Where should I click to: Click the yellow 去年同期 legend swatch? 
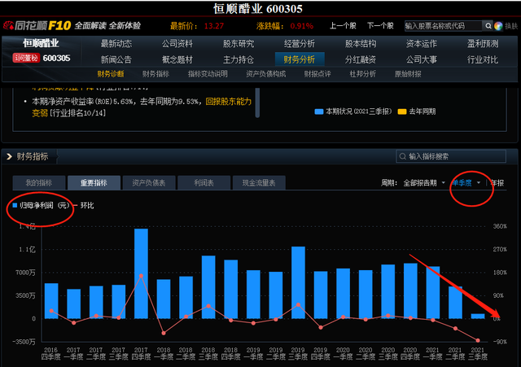(x=402, y=111)
